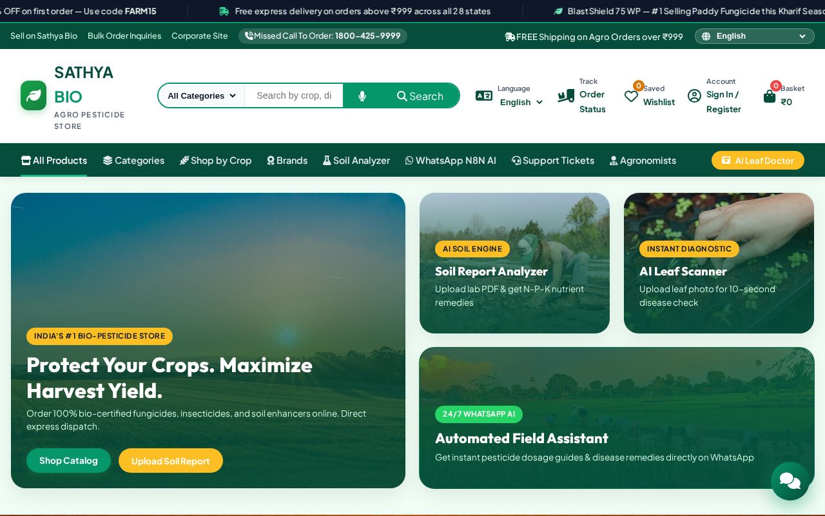Open the top-bar English language dropdown
This screenshot has height=516, width=825.
(x=755, y=36)
